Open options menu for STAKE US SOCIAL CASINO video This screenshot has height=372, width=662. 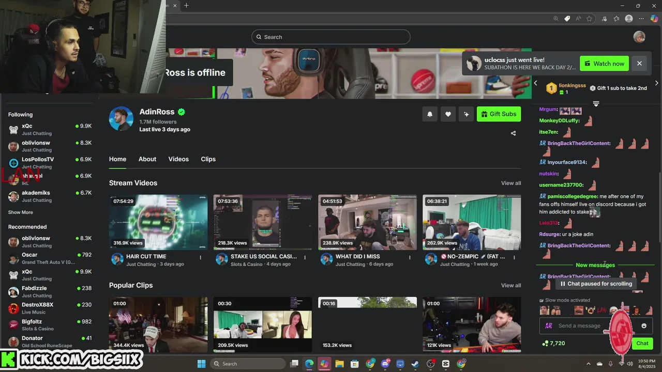point(305,257)
